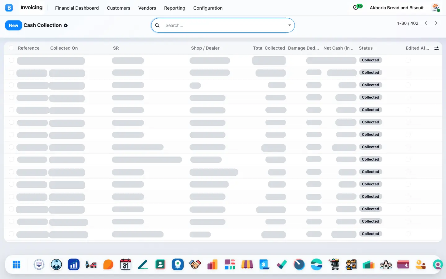This screenshot has height=279, width=446.
Task: Open the Vendors menu
Action: pos(147,8)
